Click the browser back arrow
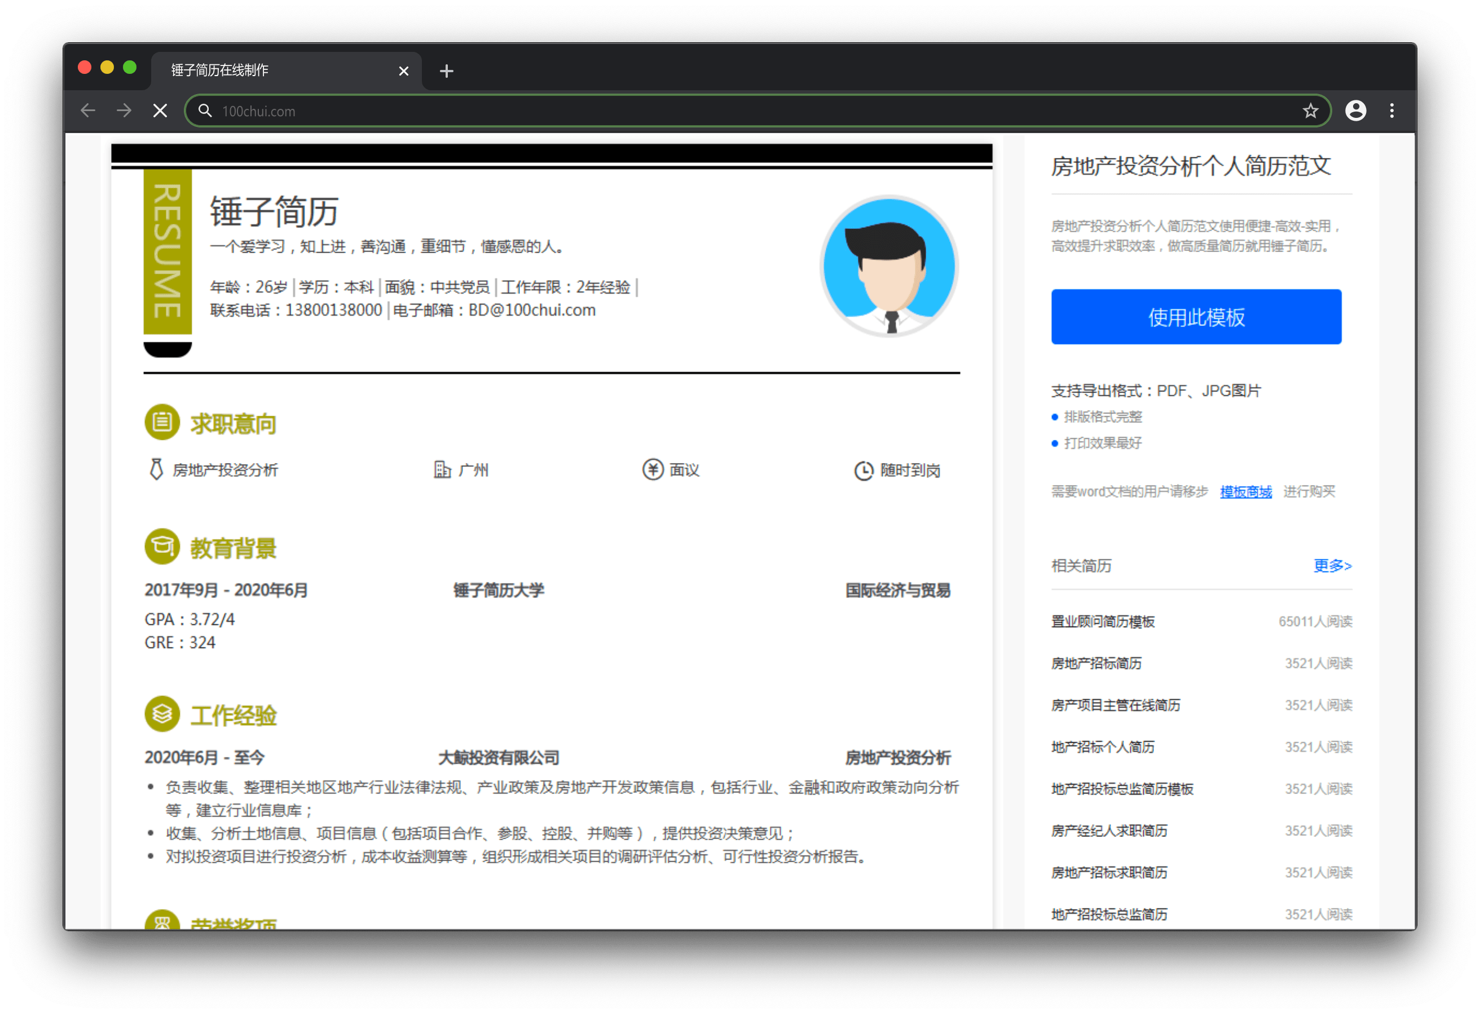Viewport: 1480px width, 1014px height. pos(88,111)
